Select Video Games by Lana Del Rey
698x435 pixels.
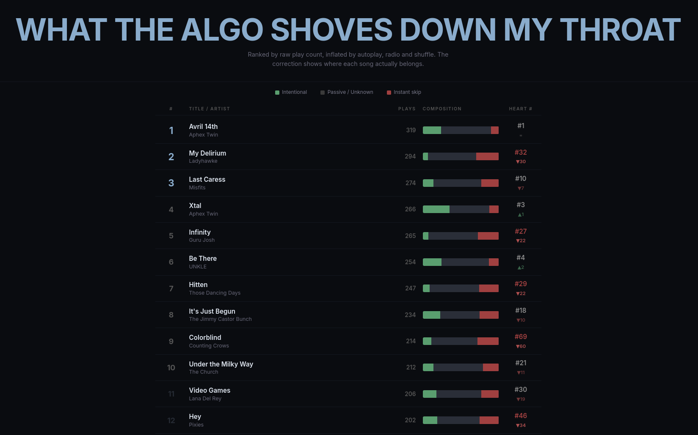210,390
